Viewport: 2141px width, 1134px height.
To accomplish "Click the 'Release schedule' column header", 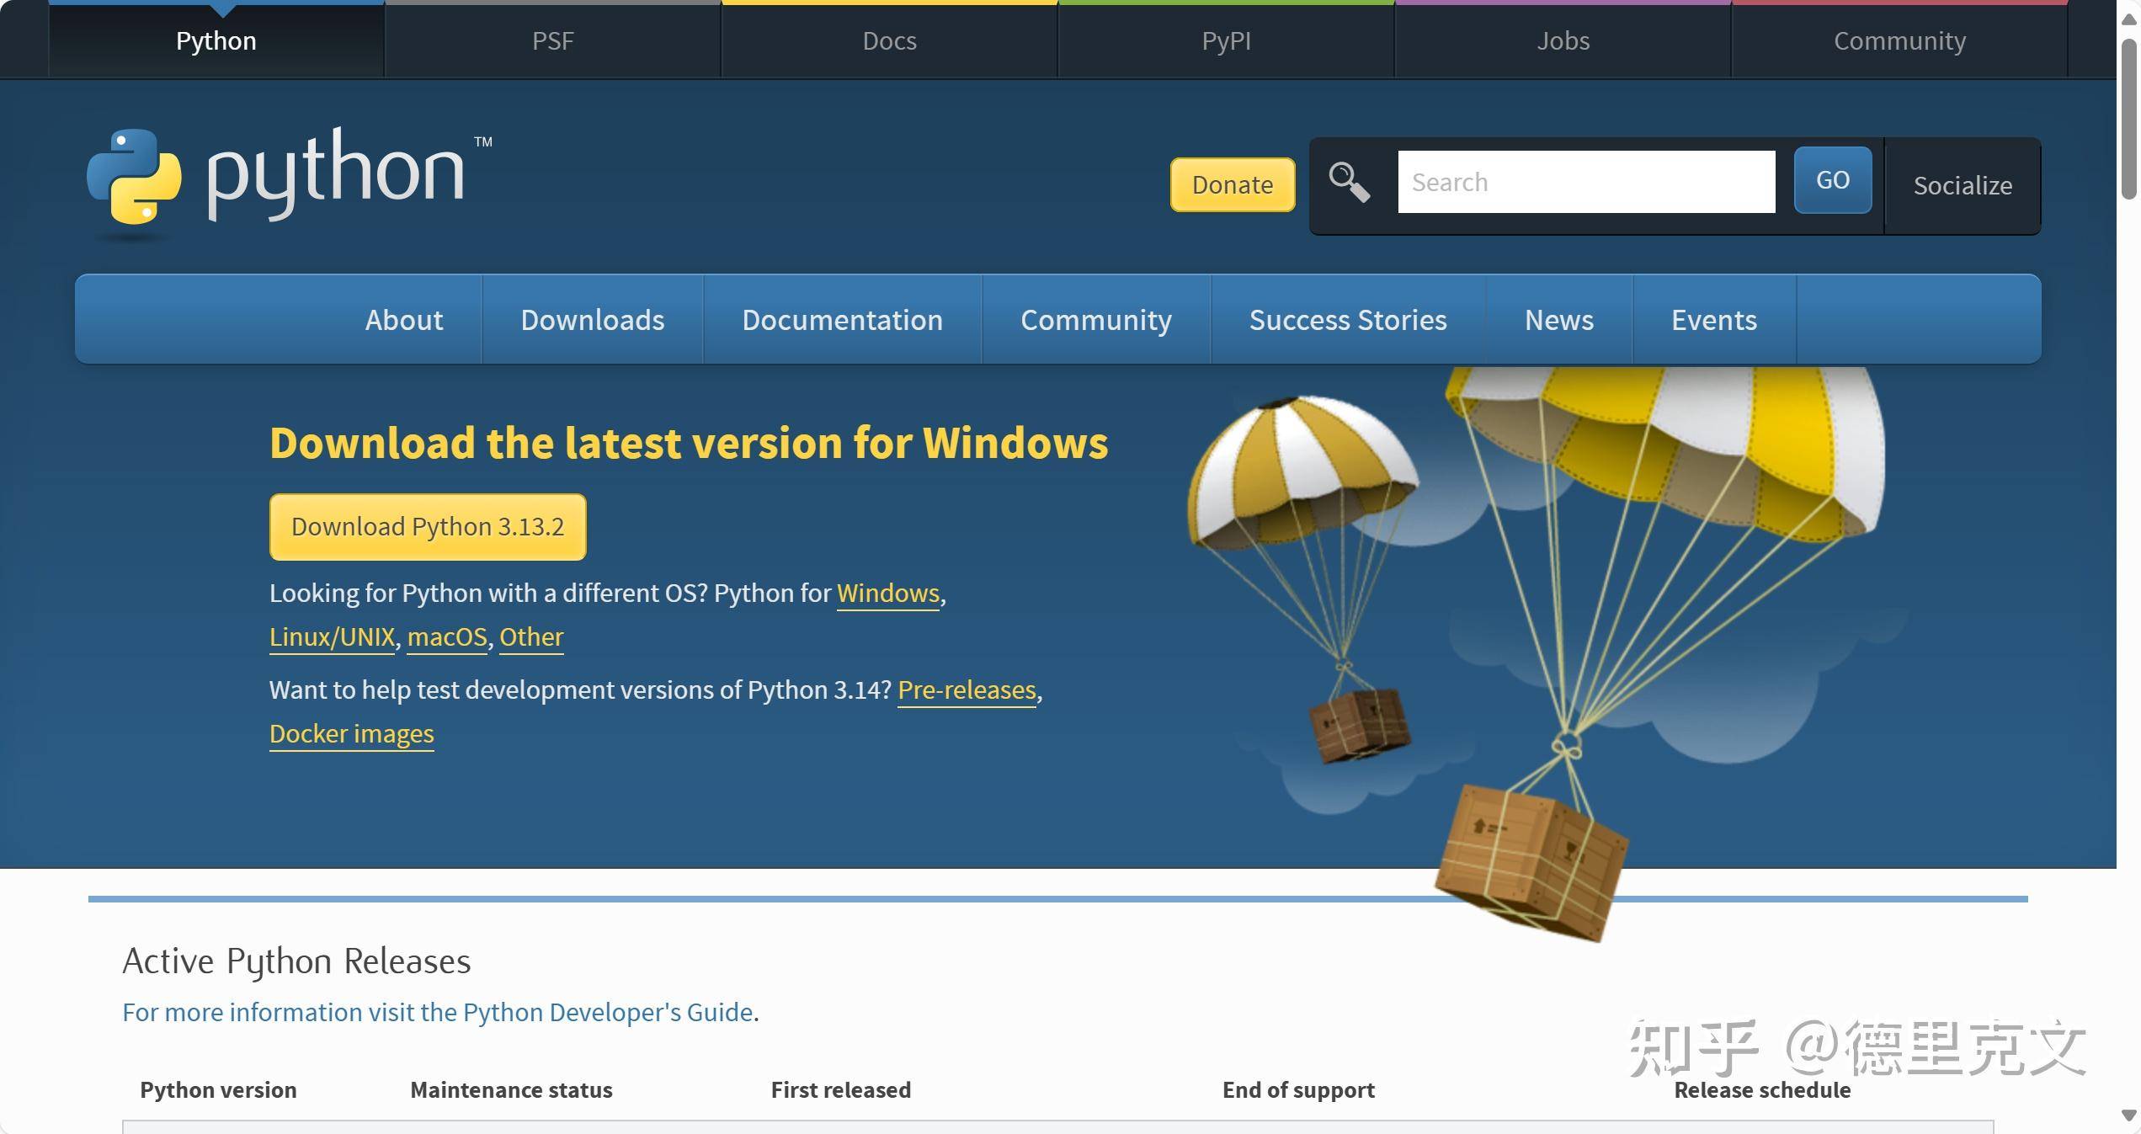I will [x=1762, y=1090].
